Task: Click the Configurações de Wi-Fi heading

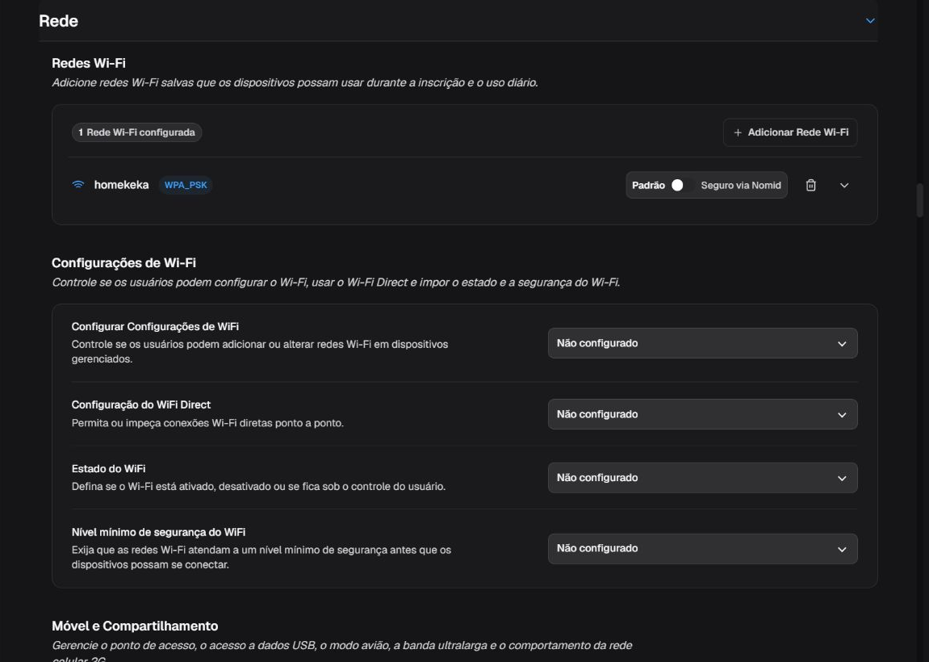Action: 123,262
